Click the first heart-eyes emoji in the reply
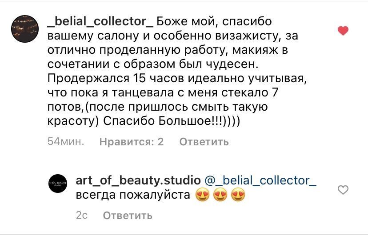This screenshot has width=368, height=236. click(x=202, y=195)
